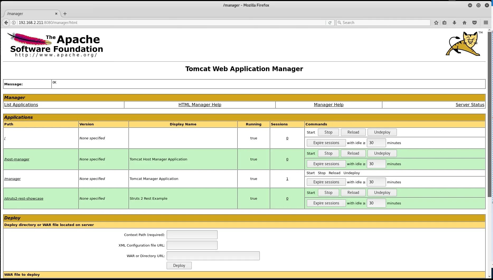Expire sessions for /struts2-rest-showcase
Screen dimensions: 493x280
pyautogui.click(x=326, y=203)
